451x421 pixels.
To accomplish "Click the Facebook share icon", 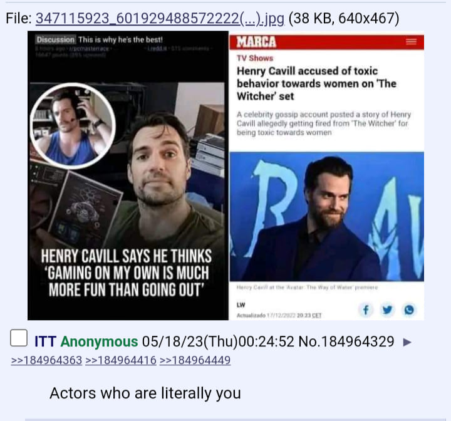I will [366, 310].
